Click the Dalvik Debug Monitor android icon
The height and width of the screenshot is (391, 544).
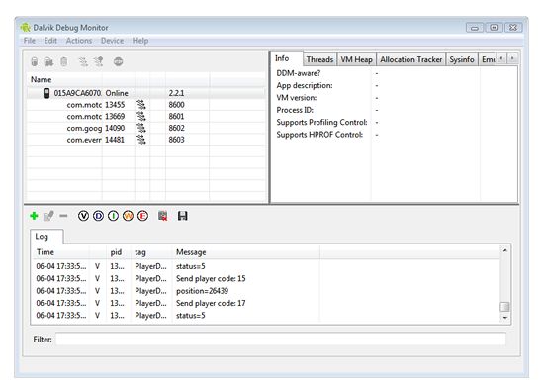click(26, 27)
